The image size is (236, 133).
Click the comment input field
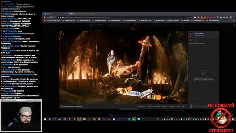click(201, 106)
